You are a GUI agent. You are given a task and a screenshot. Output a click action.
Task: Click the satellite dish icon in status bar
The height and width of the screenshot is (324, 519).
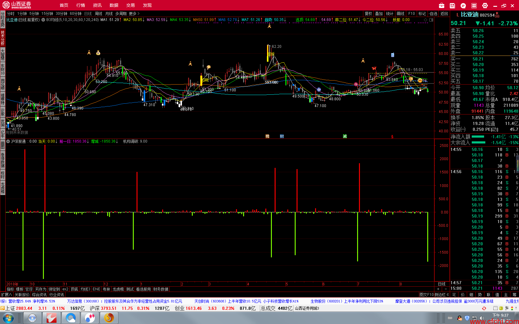pyautogui.click(x=507, y=308)
